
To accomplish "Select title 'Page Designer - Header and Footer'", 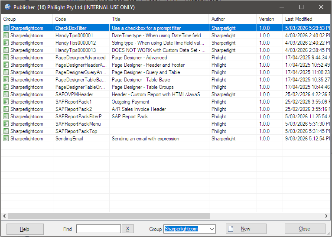I will pyautogui.click(x=148, y=65).
